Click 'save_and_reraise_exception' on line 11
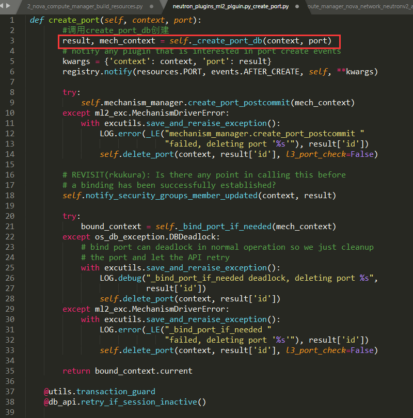 tap(206, 123)
